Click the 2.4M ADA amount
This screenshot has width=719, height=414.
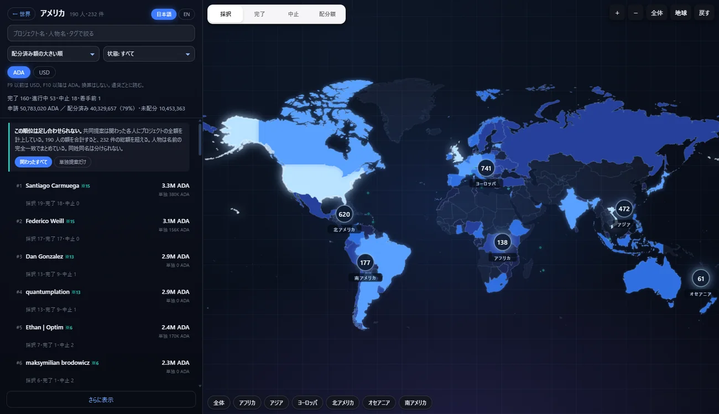(x=176, y=327)
